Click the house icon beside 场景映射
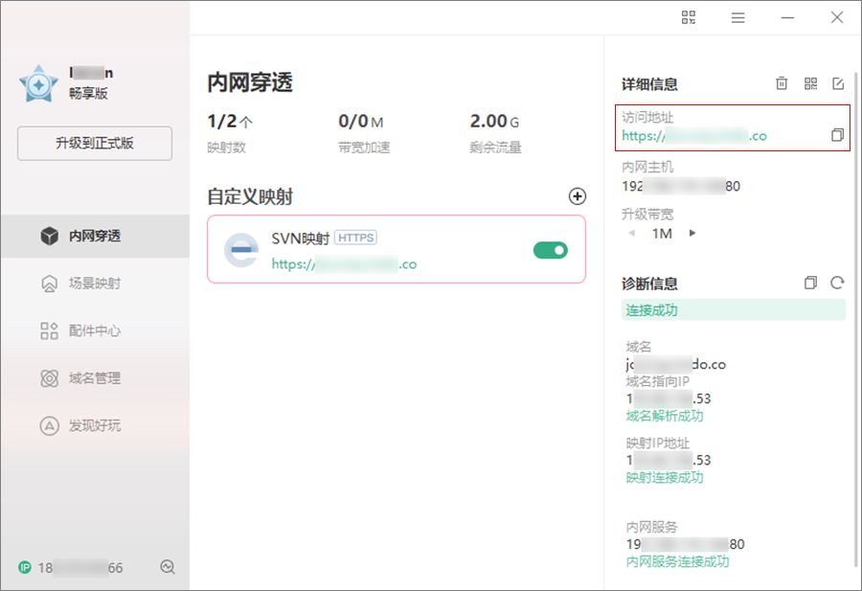This screenshot has height=591, width=862. tap(50, 284)
